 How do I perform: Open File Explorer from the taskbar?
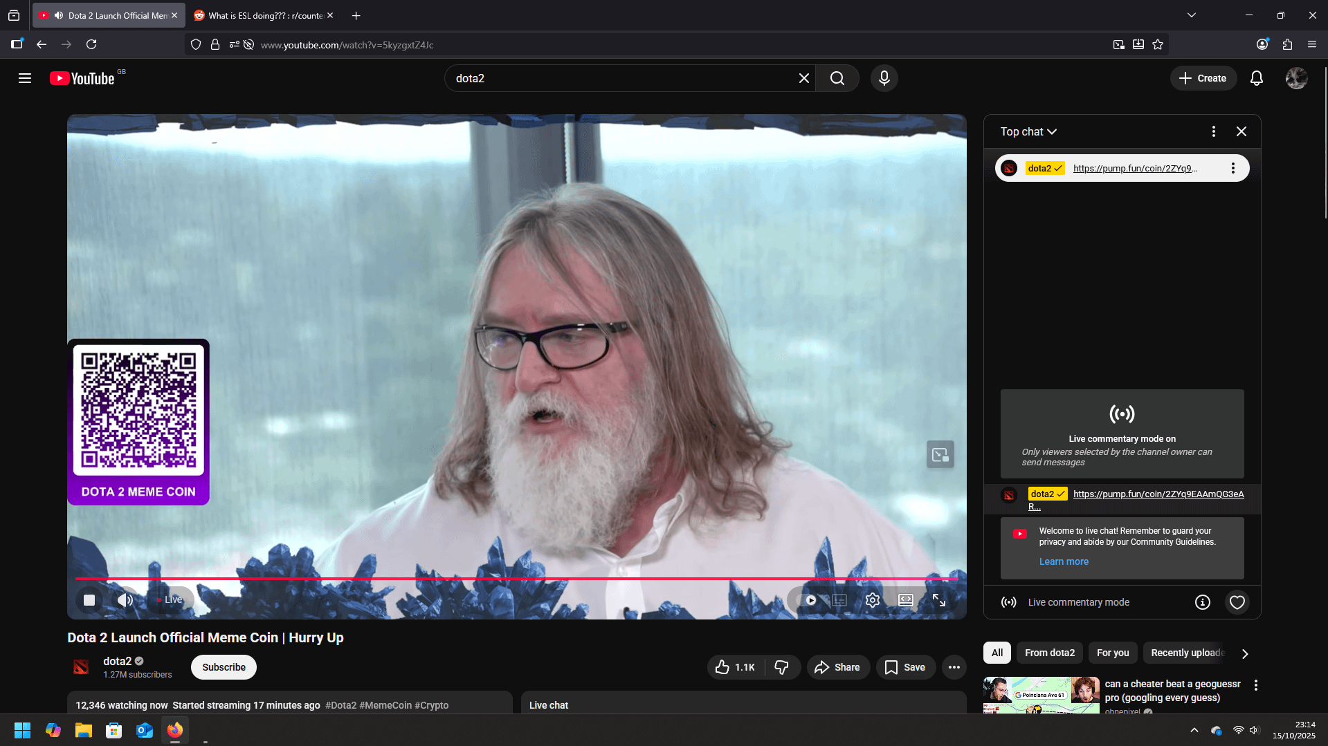coord(84,730)
